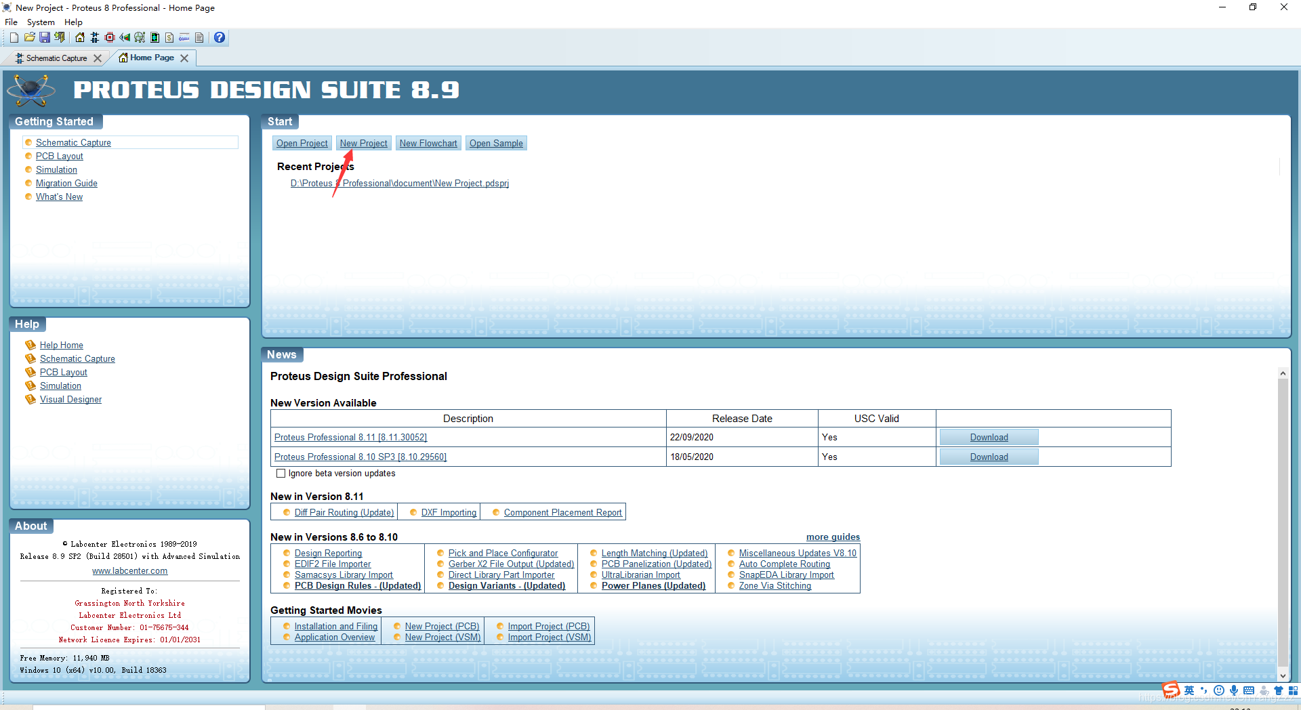
Task: Open Proteus Professional 8.11 release link
Action: pos(350,437)
